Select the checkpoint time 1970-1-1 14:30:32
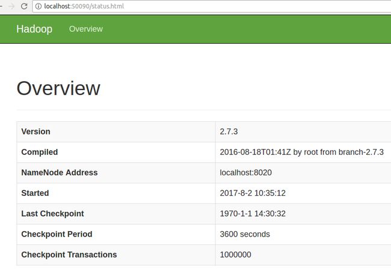Viewport: 391px width, 269px height. pos(253,214)
